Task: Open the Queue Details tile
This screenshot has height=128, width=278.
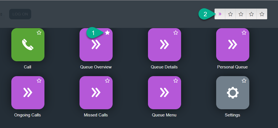Action: 165,45
